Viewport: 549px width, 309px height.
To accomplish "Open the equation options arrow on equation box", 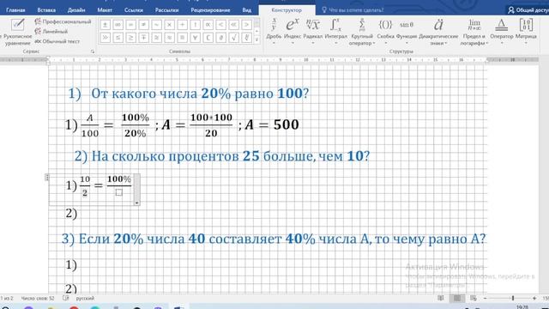I will coord(136,203).
